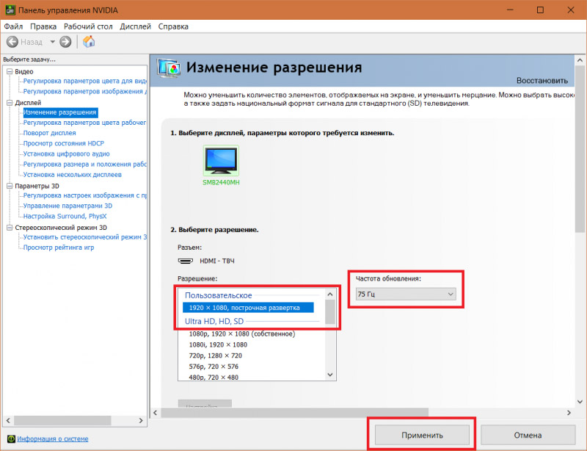Click resolution list scroll down arrow
Image resolution: width=587 pixels, height=451 pixels.
coord(330,375)
